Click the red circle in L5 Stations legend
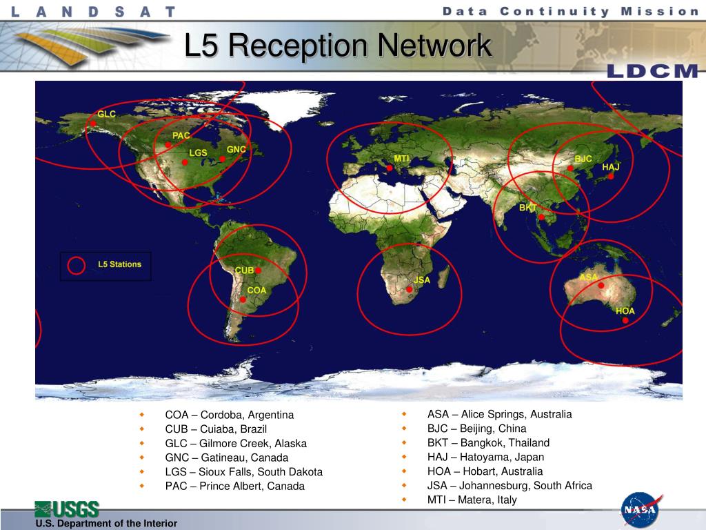This screenshot has width=706, height=530. tap(77, 266)
